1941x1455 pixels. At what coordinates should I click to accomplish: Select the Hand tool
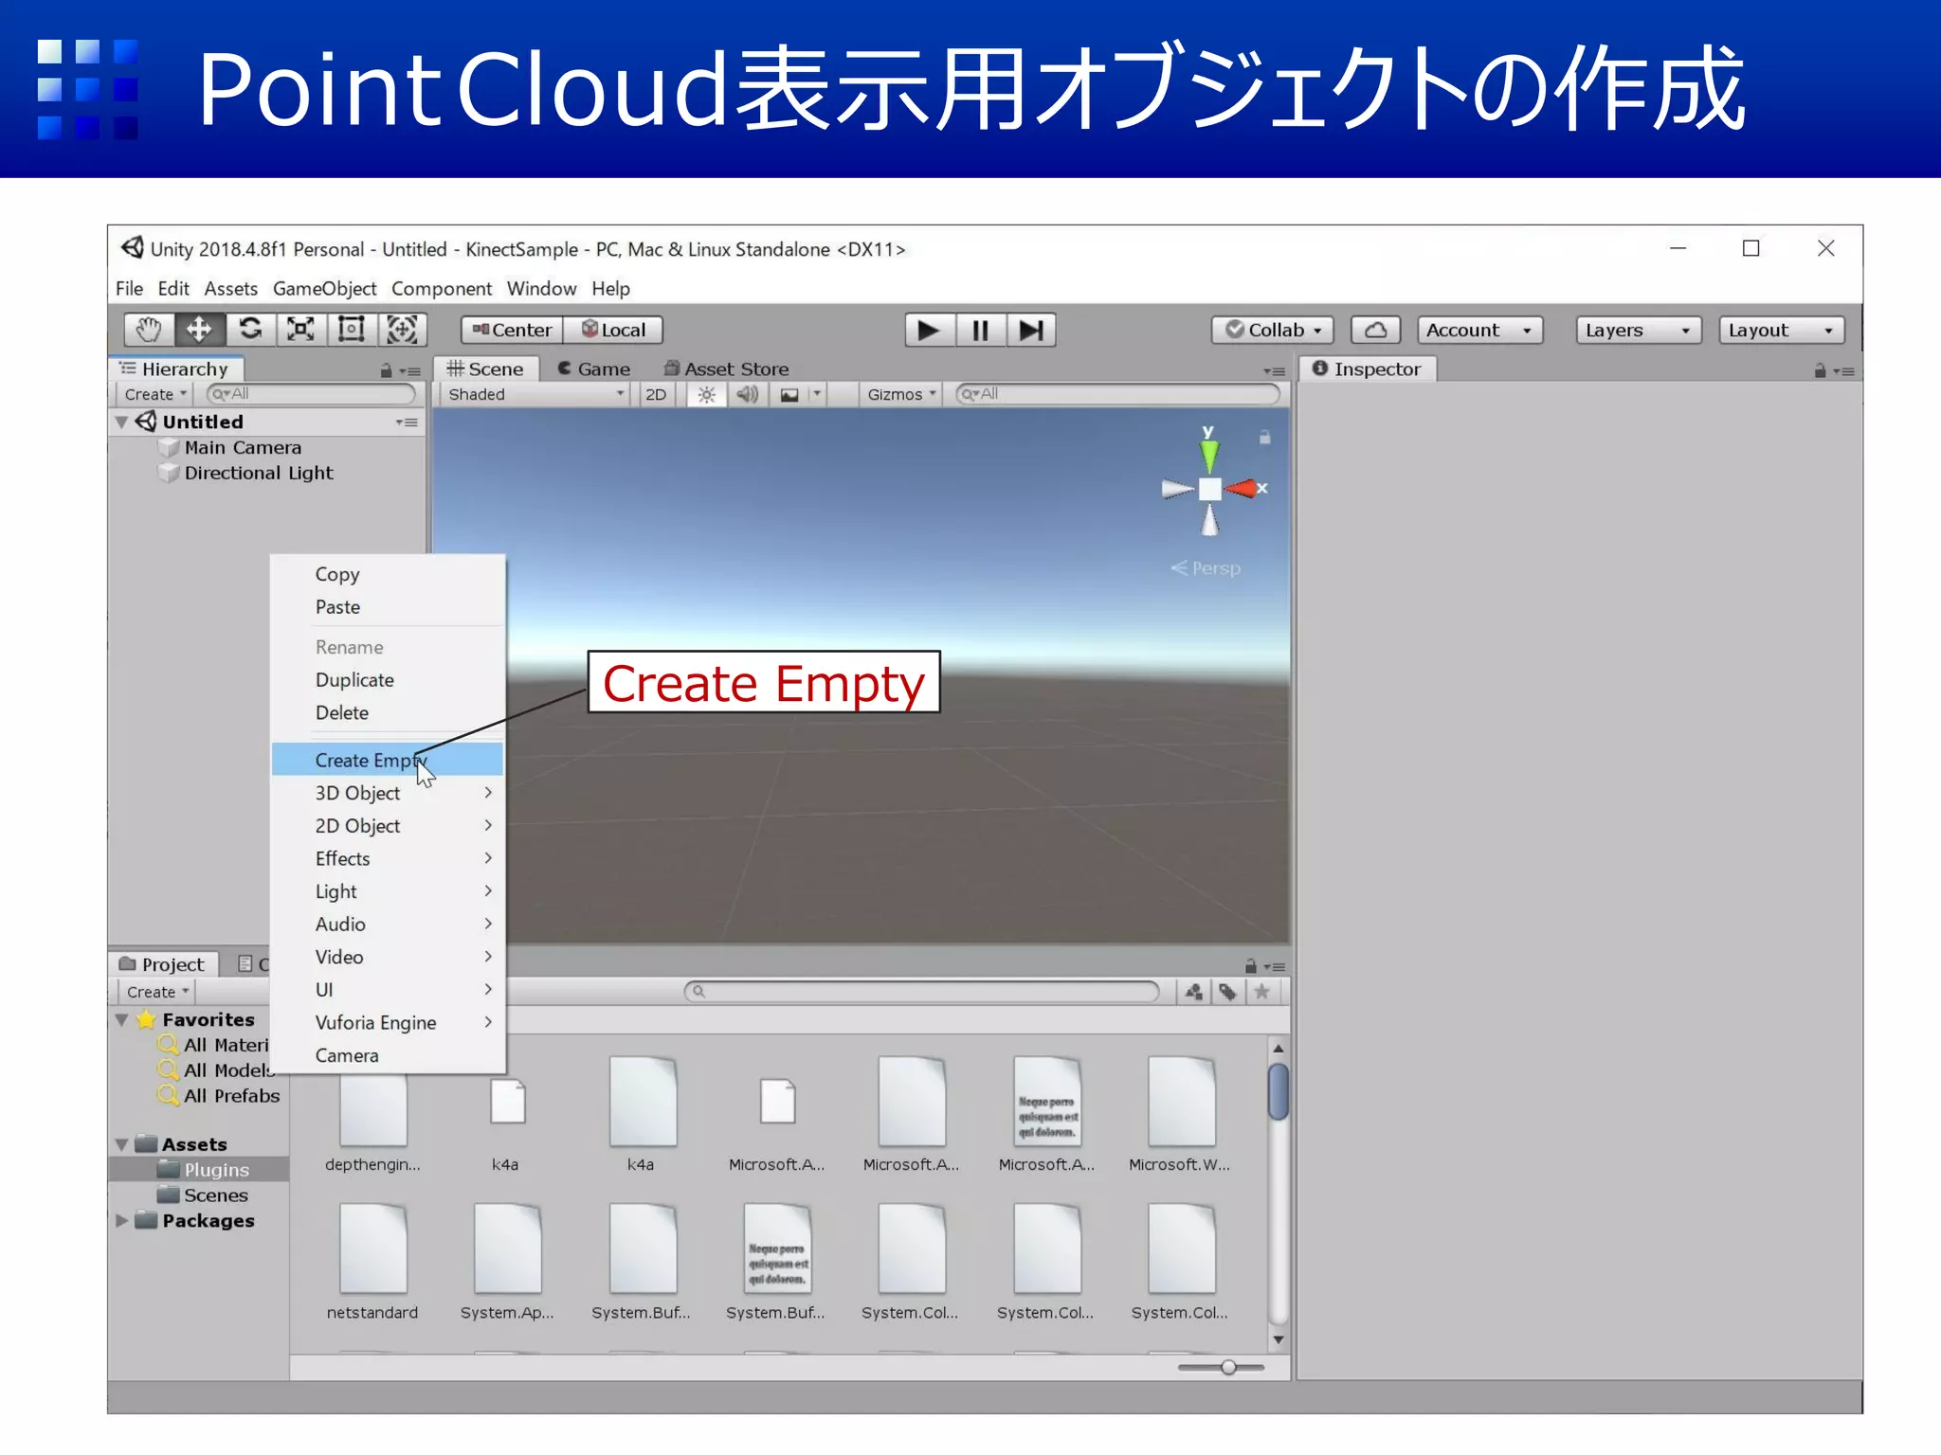(x=149, y=330)
